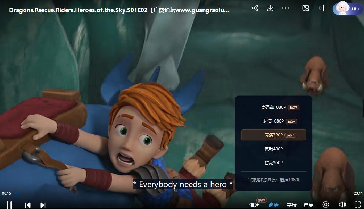
Task: Open the player settings ring icon
Action: 326,204
